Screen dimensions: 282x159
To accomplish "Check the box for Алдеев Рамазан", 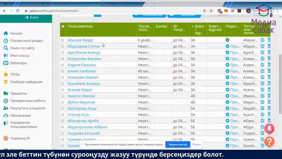I will pyautogui.click(x=63, y=65).
